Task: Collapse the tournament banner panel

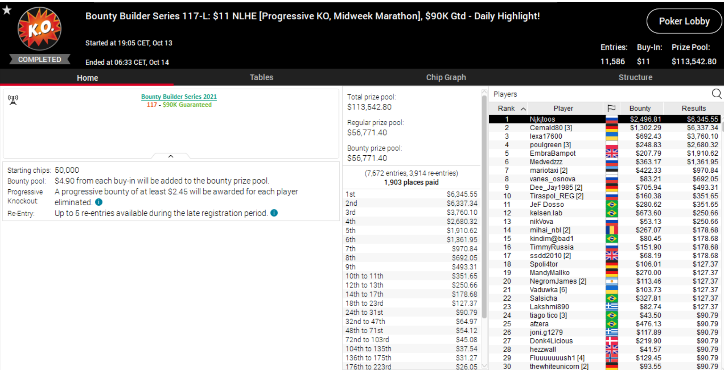Action: (171, 156)
